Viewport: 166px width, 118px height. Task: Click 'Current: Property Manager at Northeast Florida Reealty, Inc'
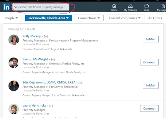[54, 72]
